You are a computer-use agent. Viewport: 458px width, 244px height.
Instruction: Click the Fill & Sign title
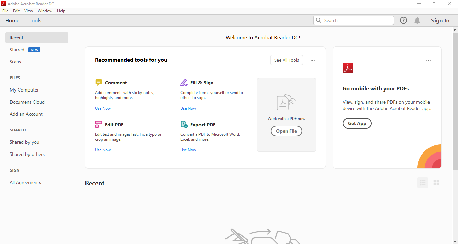[x=202, y=83]
